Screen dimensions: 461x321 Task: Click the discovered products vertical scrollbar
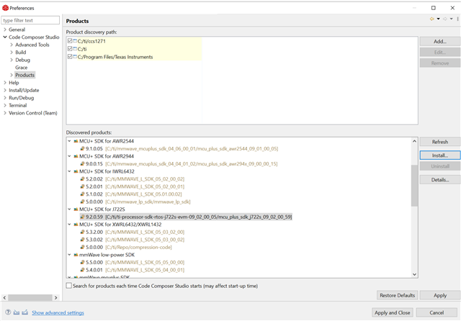(x=414, y=189)
